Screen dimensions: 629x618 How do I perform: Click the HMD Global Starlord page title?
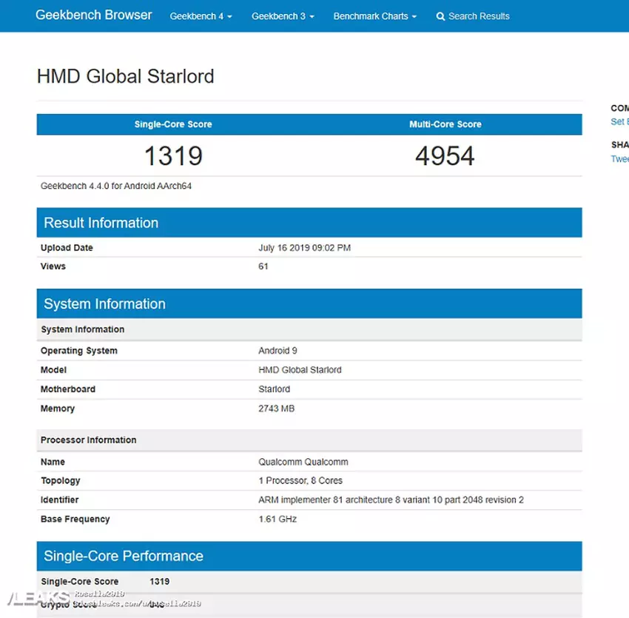point(125,76)
